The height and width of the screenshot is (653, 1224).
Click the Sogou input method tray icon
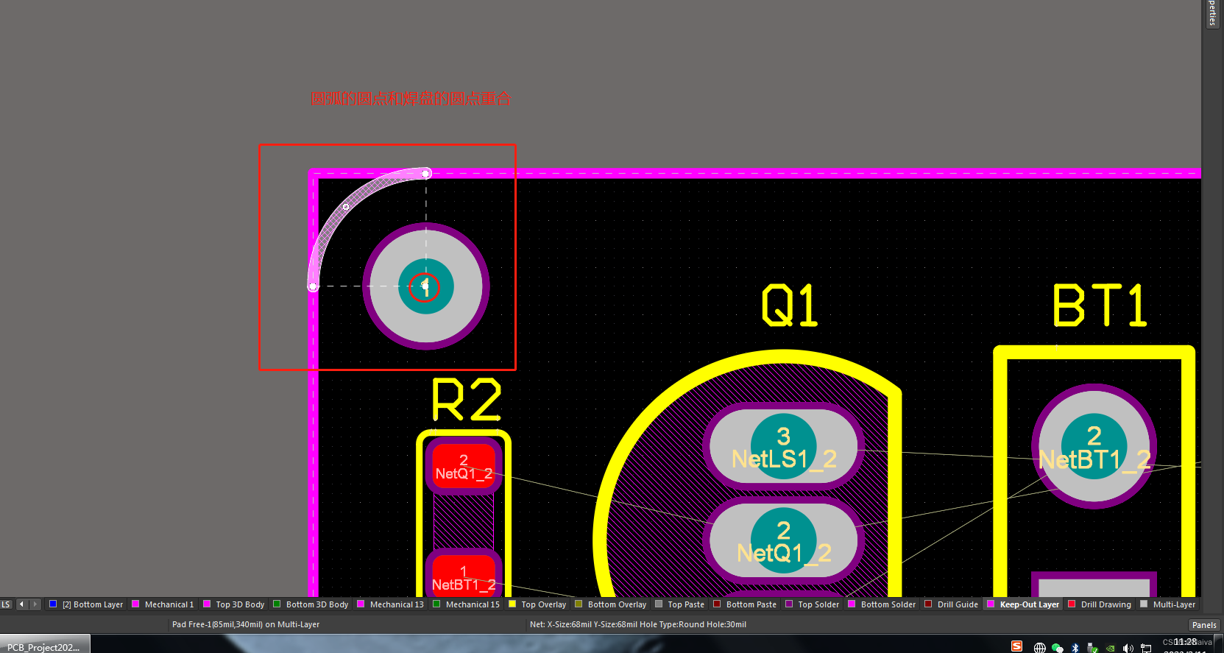pos(1016,646)
